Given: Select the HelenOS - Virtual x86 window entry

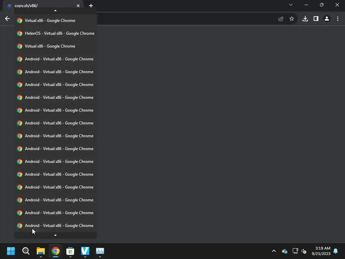Looking at the screenshot, I should [56, 33].
